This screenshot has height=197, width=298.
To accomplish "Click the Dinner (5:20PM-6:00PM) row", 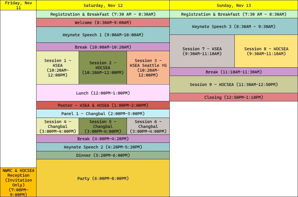I will pos(103,155).
